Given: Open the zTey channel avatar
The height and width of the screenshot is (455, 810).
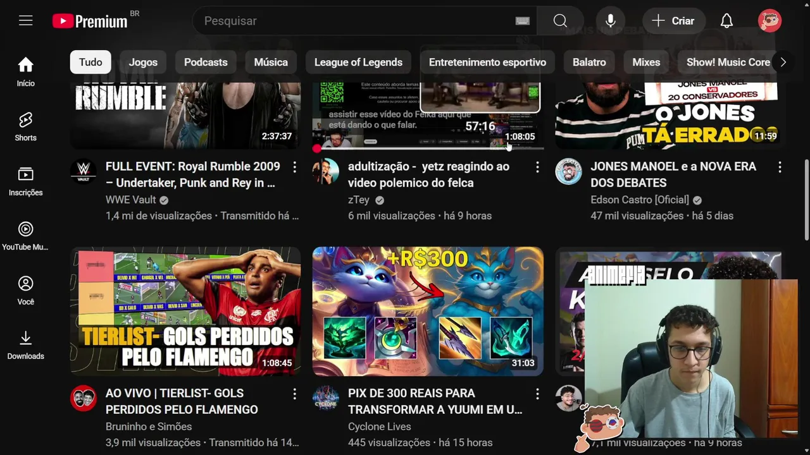Looking at the screenshot, I should tap(326, 171).
